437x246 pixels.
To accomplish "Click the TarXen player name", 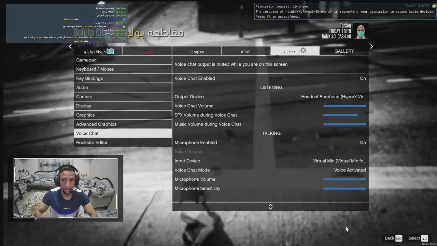I will [345, 26].
